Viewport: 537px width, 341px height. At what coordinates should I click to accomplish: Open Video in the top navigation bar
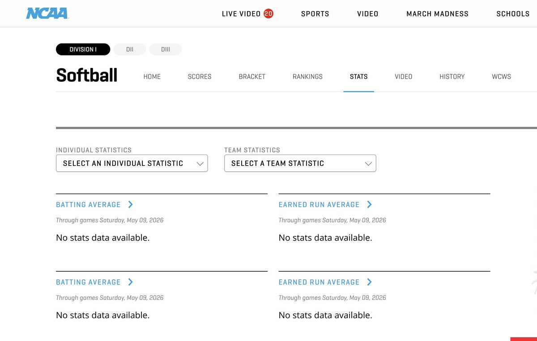[x=368, y=14]
